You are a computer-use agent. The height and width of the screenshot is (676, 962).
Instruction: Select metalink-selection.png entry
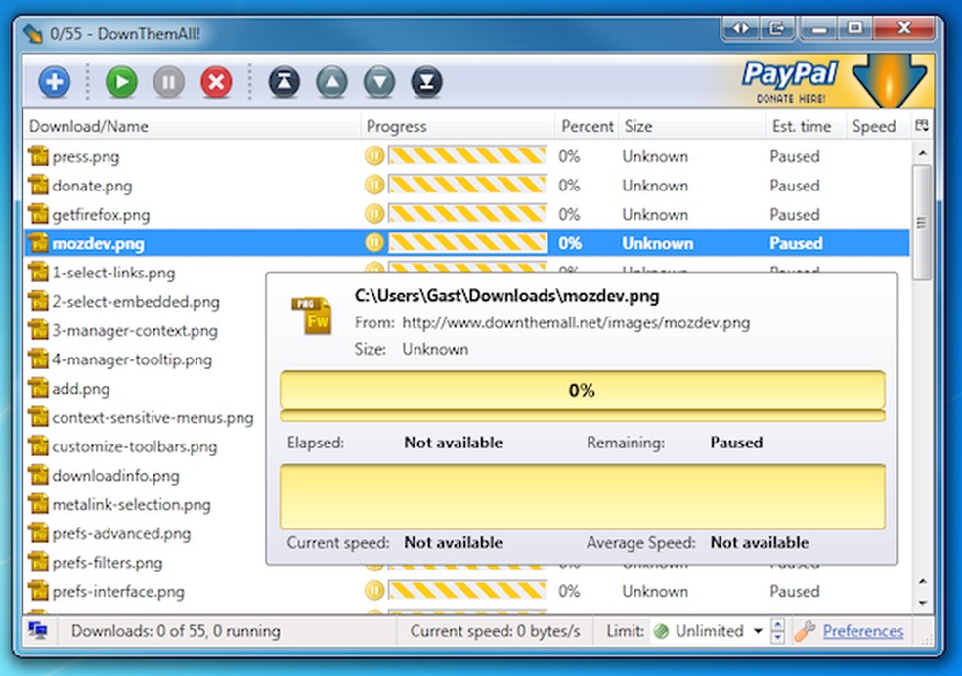[131, 504]
